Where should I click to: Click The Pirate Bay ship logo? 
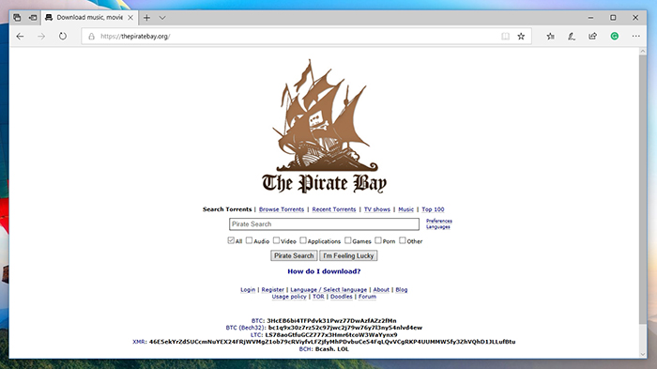324,126
